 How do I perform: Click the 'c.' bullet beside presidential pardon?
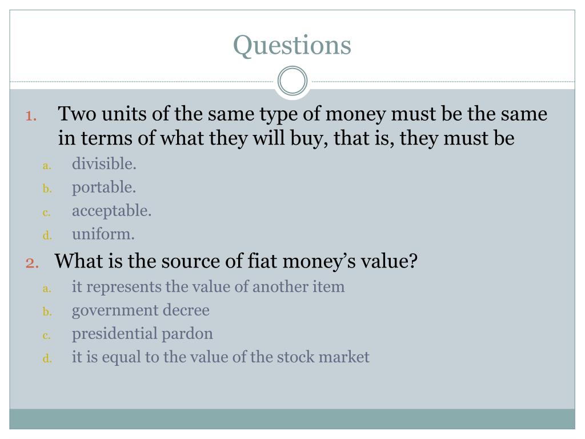[x=46, y=336]
